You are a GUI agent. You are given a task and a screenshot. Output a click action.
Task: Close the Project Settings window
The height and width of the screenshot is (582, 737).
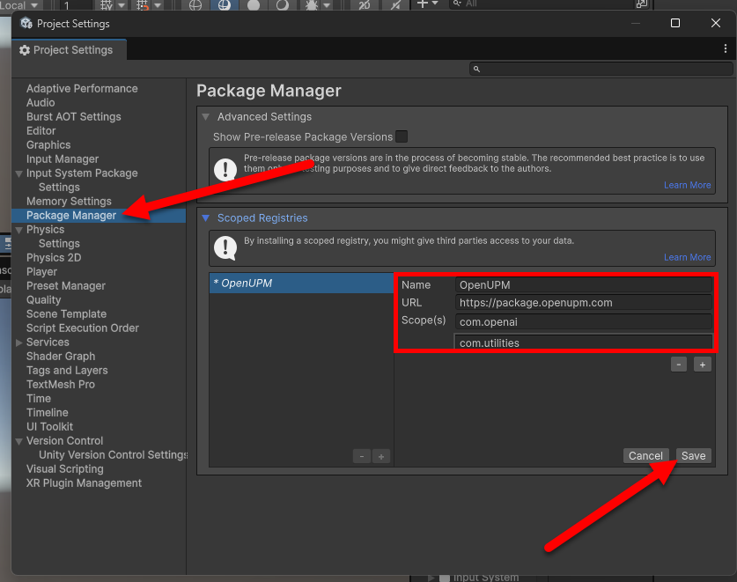point(715,23)
